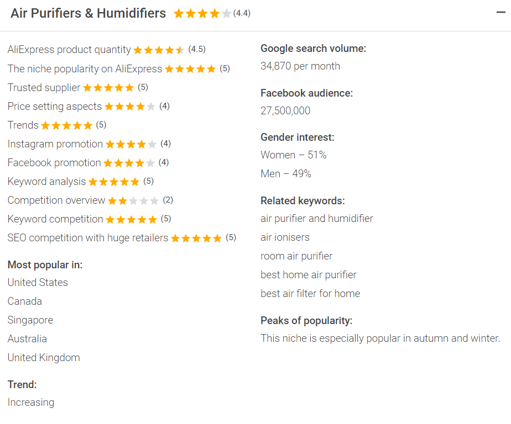Screen dimensions: 511x424
Task: Click the Increasing trend text
Action: click(31, 402)
